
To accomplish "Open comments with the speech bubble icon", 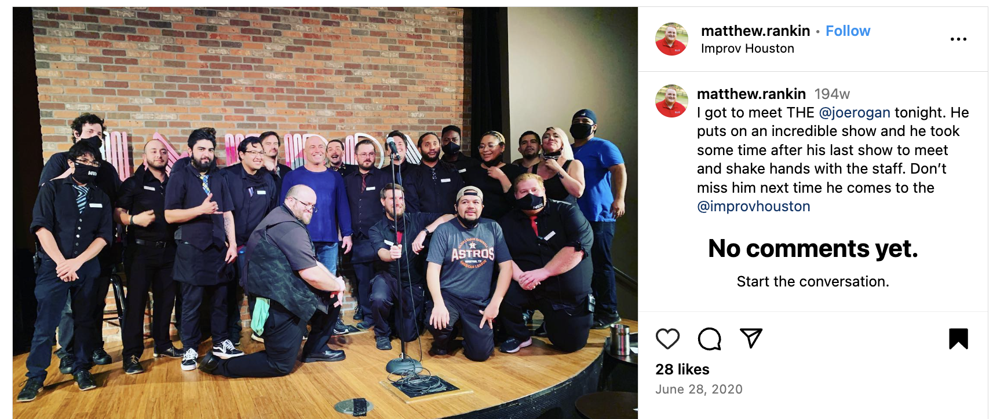I will (709, 339).
